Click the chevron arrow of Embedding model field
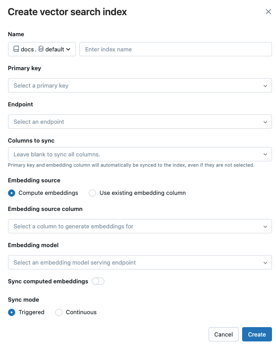The width and height of the screenshot is (276, 345). click(265, 262)
